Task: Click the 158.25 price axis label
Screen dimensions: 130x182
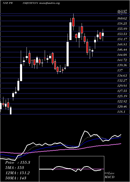Action: point(122,24)
